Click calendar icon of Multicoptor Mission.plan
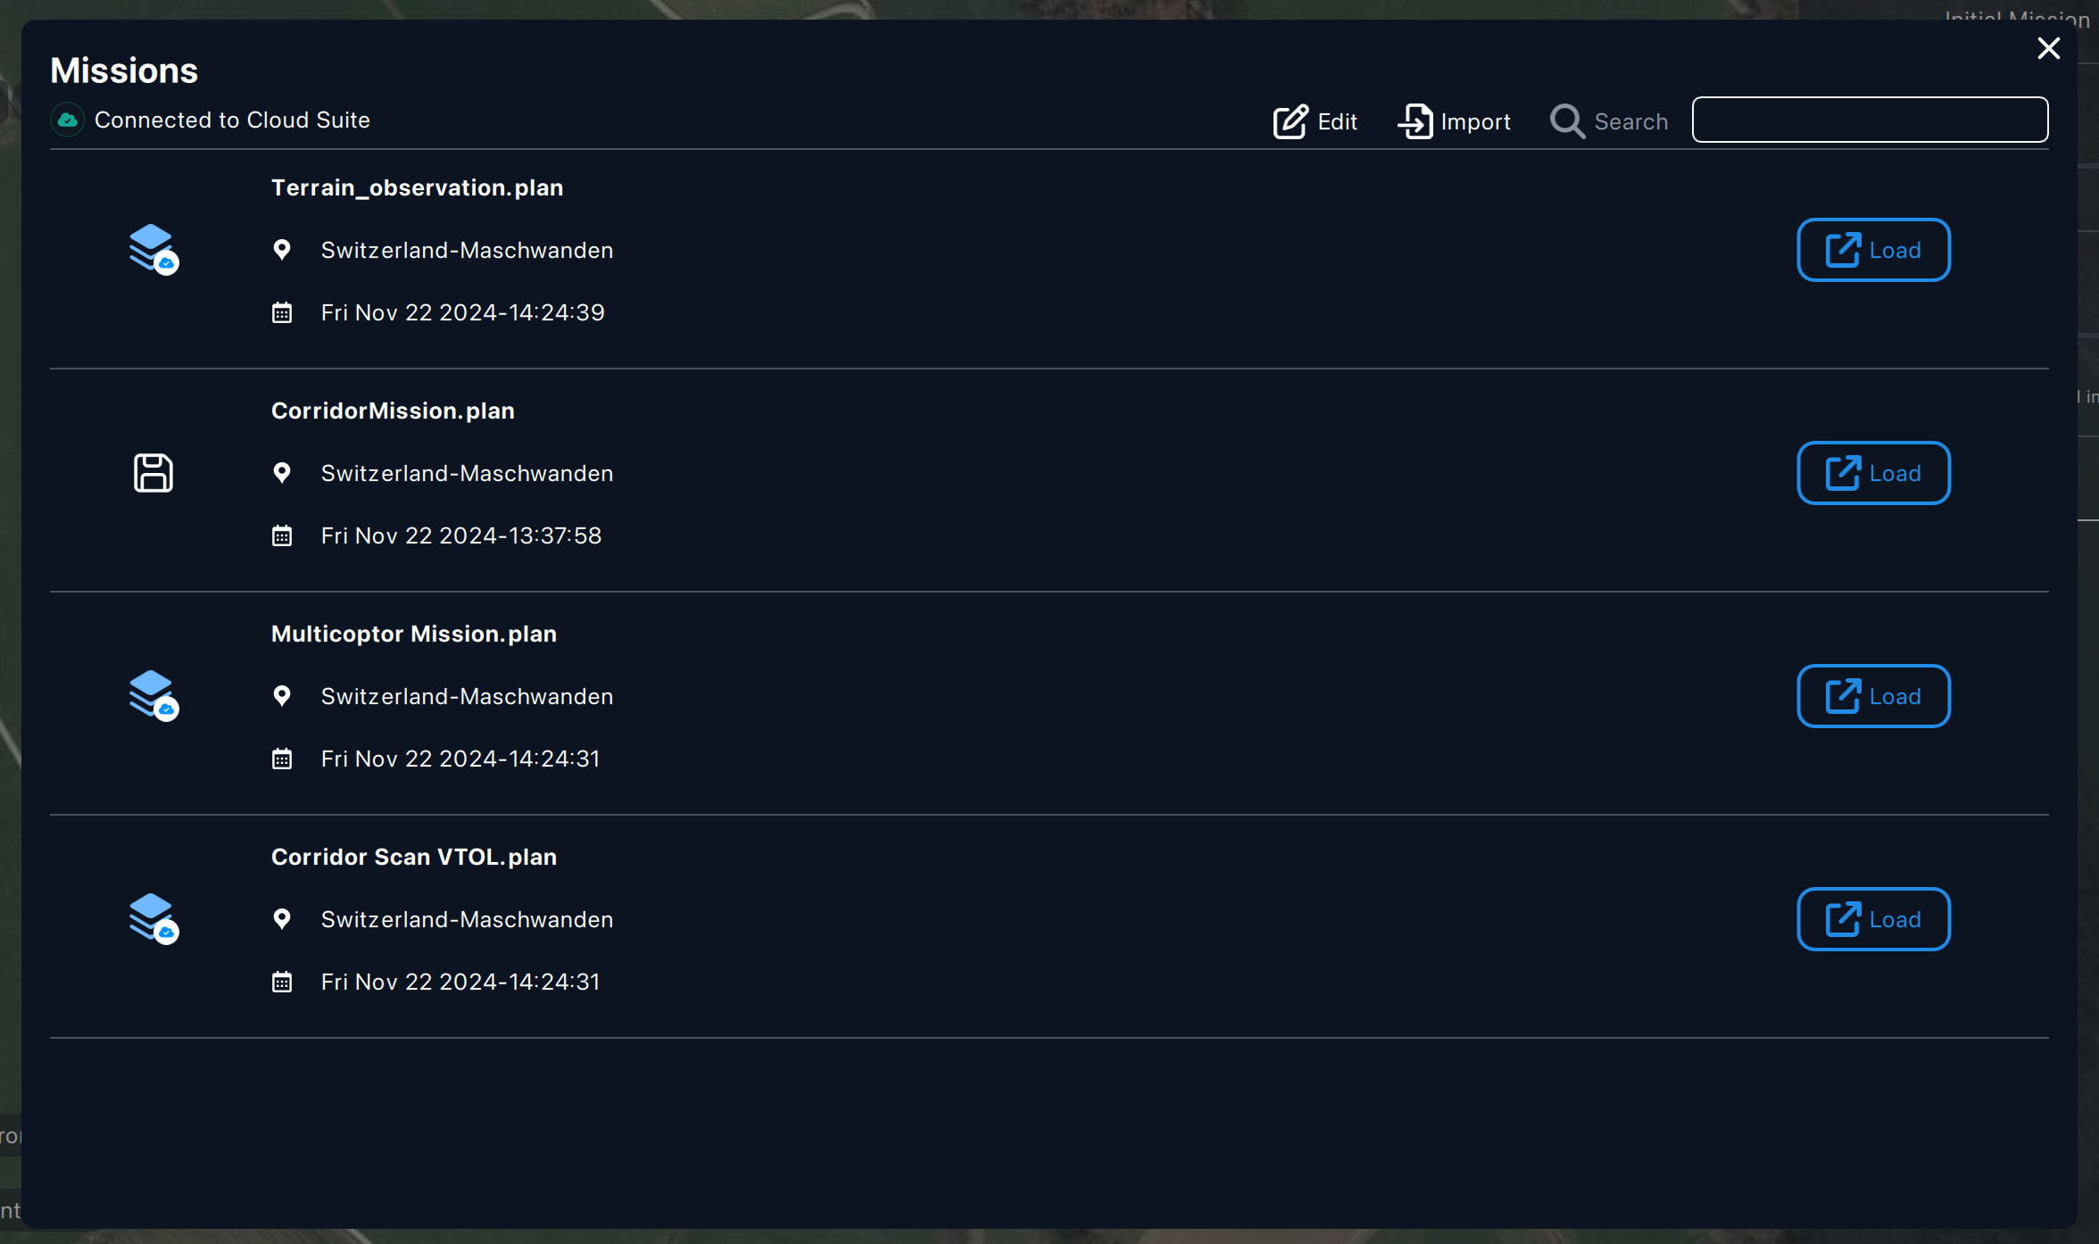 [x=282, y=759]
